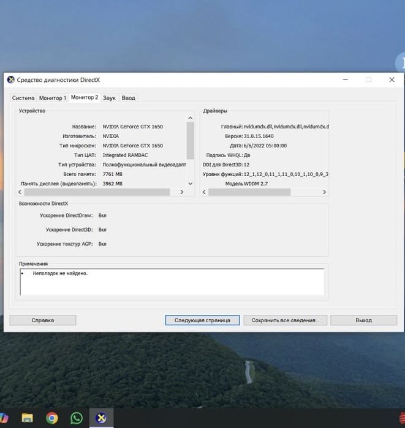Click DirectX diagnostic taskbar icon
The width and height of the screenshot is (405, 428).
(x=101, y=418)
